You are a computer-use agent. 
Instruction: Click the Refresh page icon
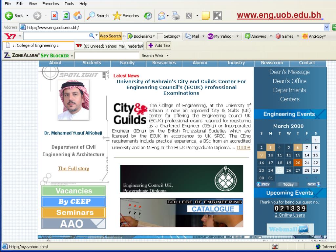tap(66, 16)
